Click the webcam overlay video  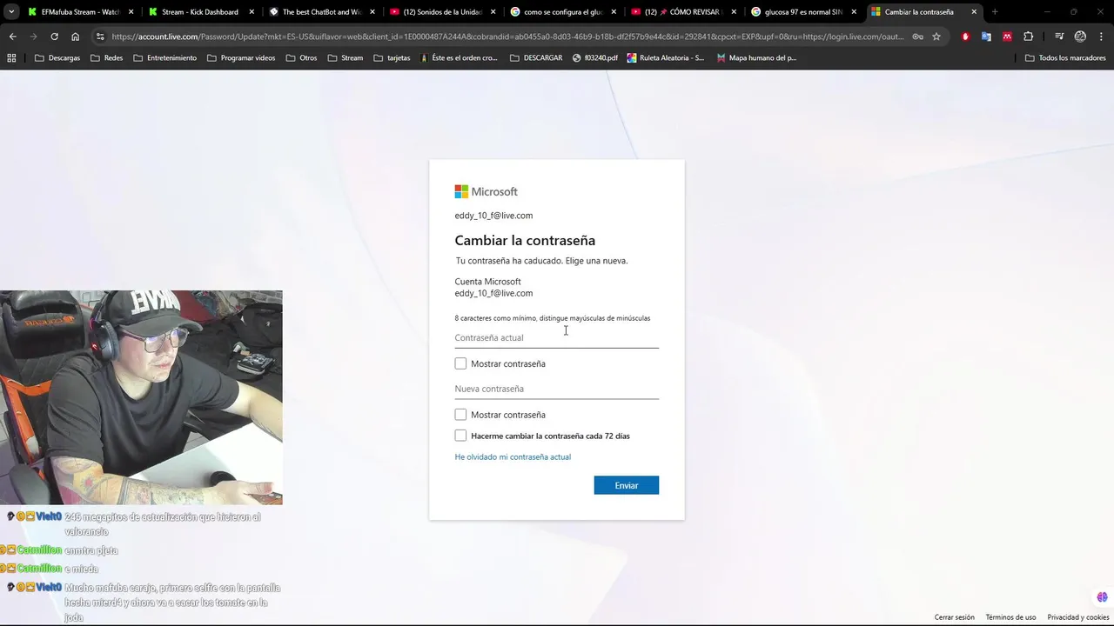(x=141, y=397)
